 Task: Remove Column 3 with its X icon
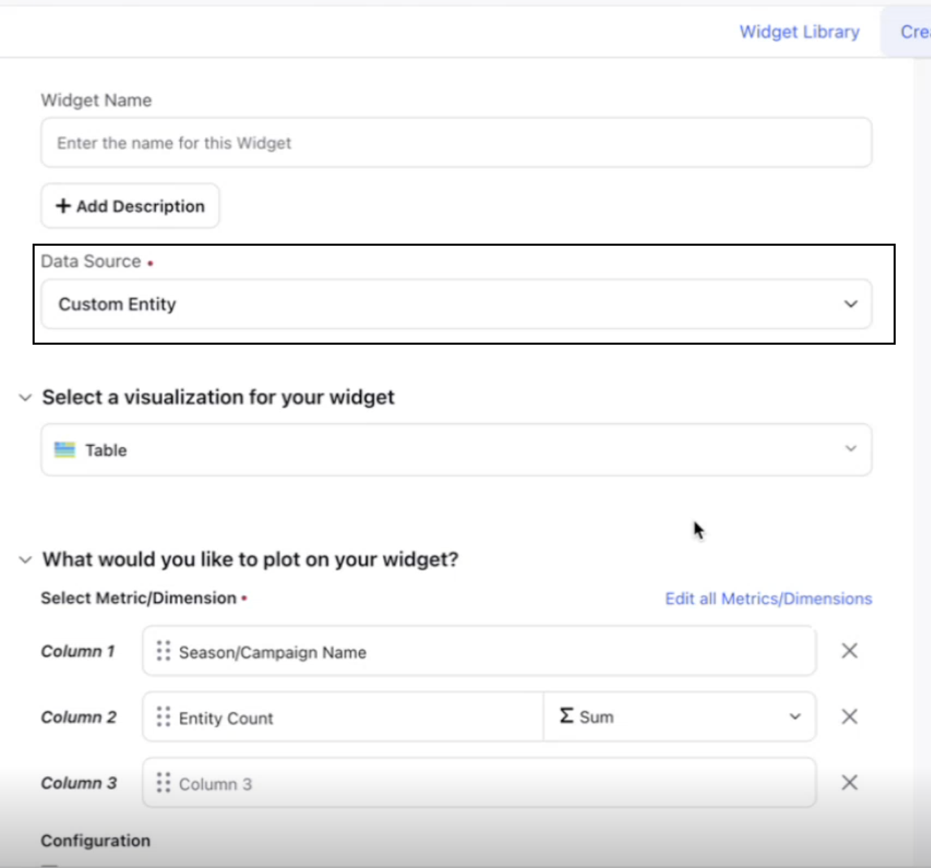coord(849,782)
